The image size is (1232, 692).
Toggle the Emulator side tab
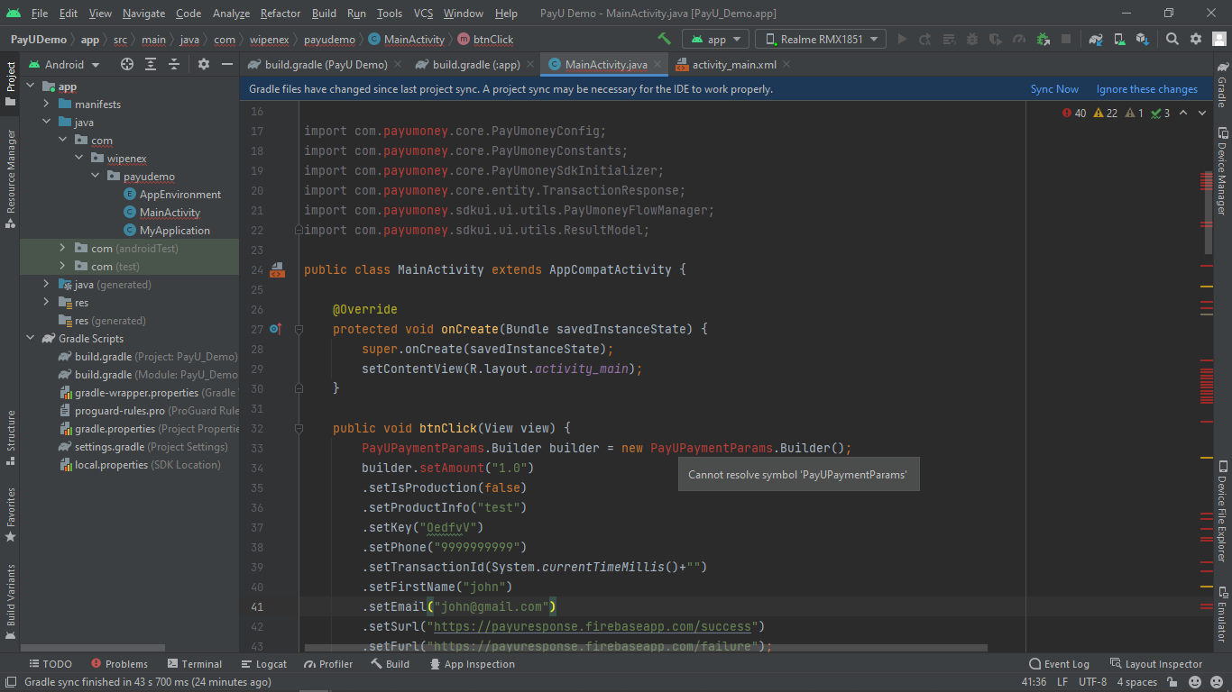click(1222, 614)
